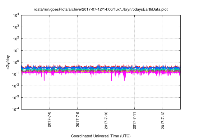Click the 10^4 y-axis tick label

pos(16,16)
